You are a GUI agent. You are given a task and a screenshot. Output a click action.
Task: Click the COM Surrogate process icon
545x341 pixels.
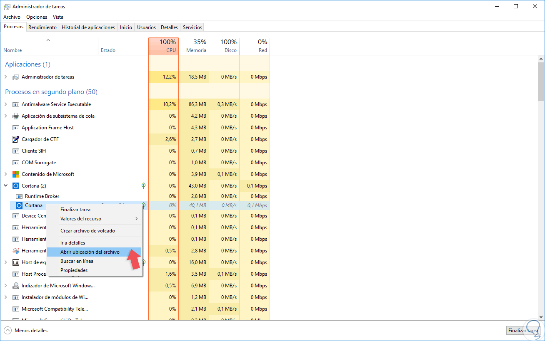pyautogui.click(x=16, y=163)
